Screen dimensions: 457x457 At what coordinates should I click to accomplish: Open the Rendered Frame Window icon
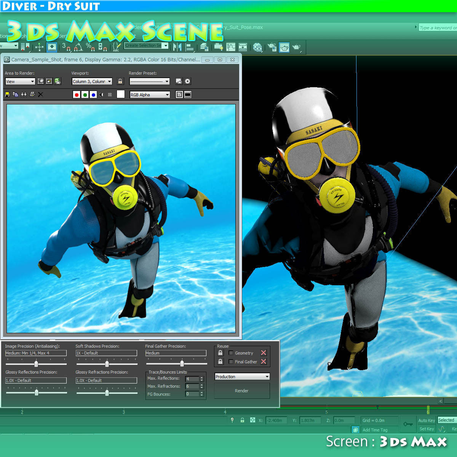point(284,47)
